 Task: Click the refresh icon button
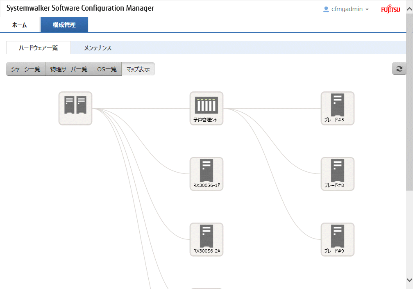click(x=399, y=69)
